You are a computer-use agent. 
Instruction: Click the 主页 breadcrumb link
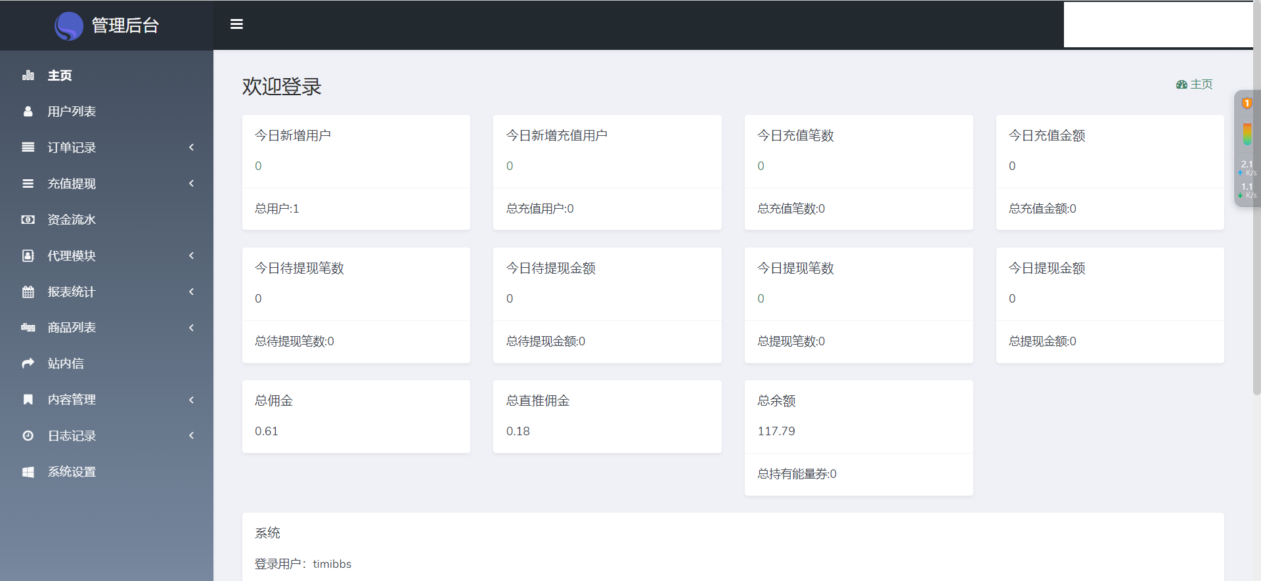1201,85
